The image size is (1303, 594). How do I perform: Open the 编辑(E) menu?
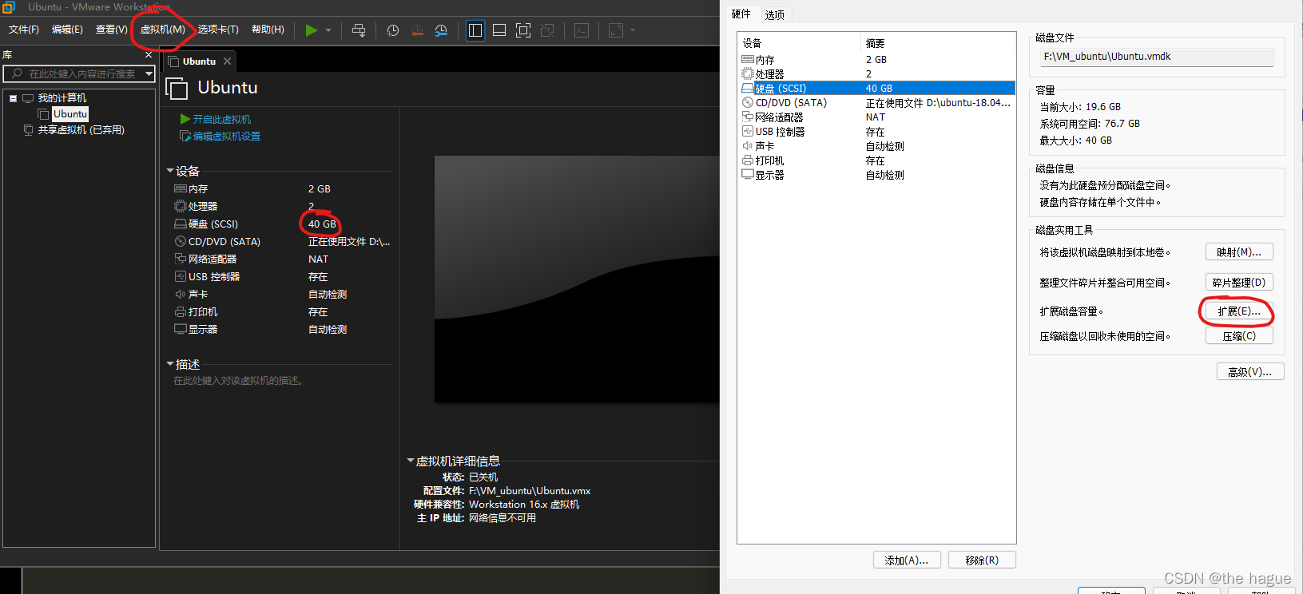click(x=67, y=30)
